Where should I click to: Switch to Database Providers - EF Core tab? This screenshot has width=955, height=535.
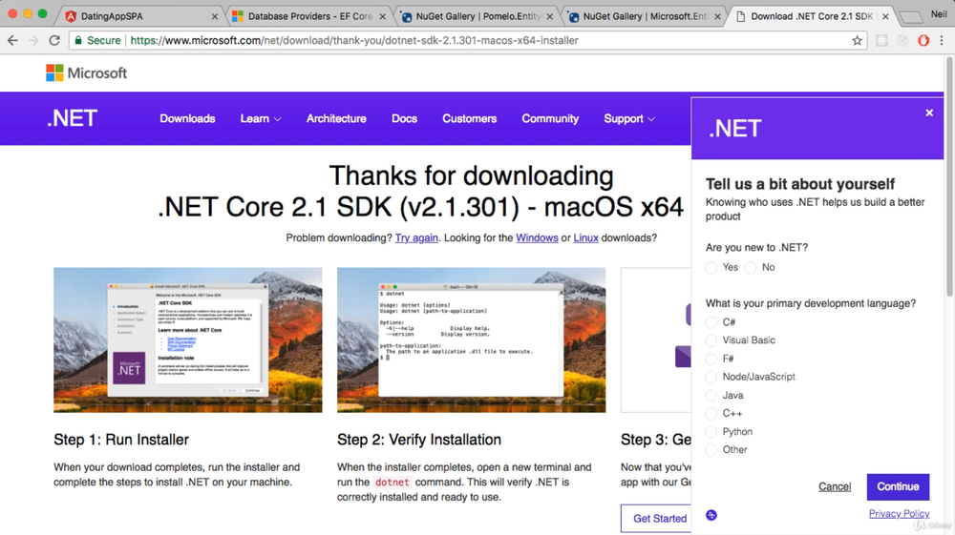coord(308,16)
